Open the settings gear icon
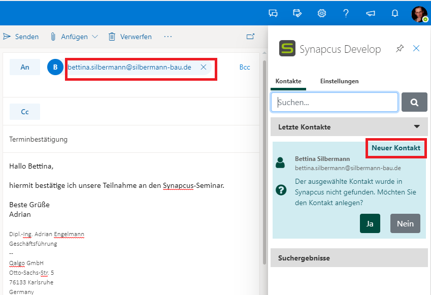431x295 pixels. (x=322, y=13)
